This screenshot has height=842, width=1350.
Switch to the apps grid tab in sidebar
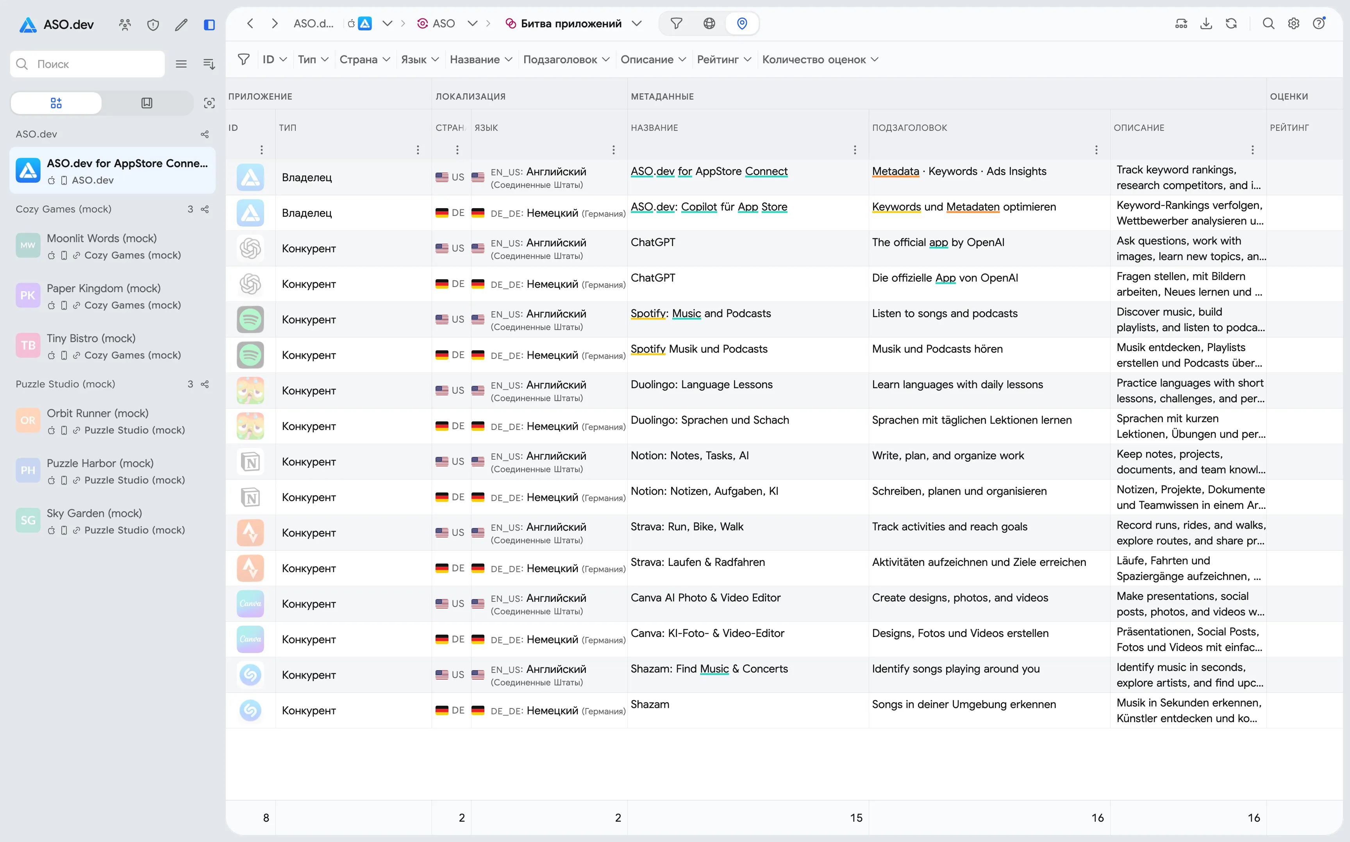coord(56,103)
